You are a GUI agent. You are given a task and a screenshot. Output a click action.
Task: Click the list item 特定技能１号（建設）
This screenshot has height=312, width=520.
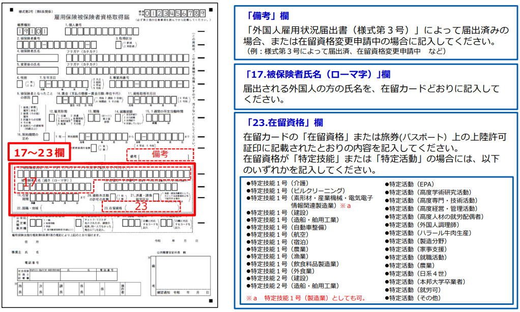click(277, 212)
